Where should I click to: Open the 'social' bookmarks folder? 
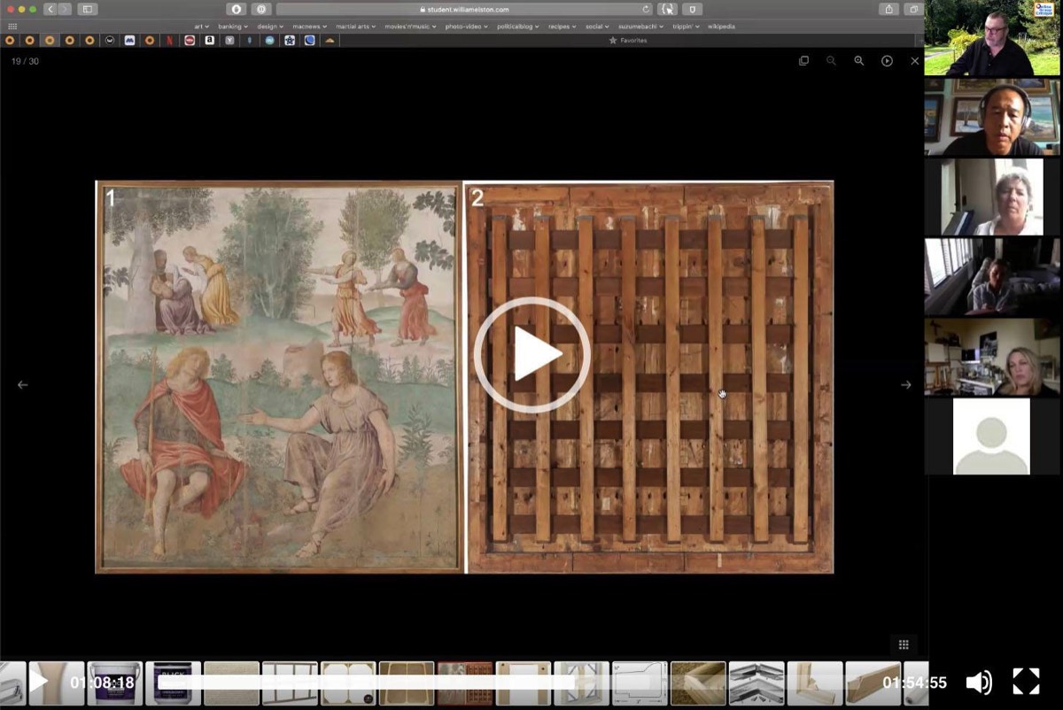click(596, 27)
